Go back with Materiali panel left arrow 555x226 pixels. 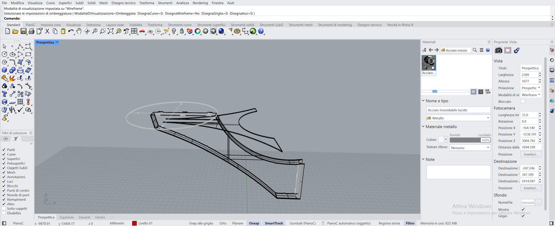click(431, 50)
